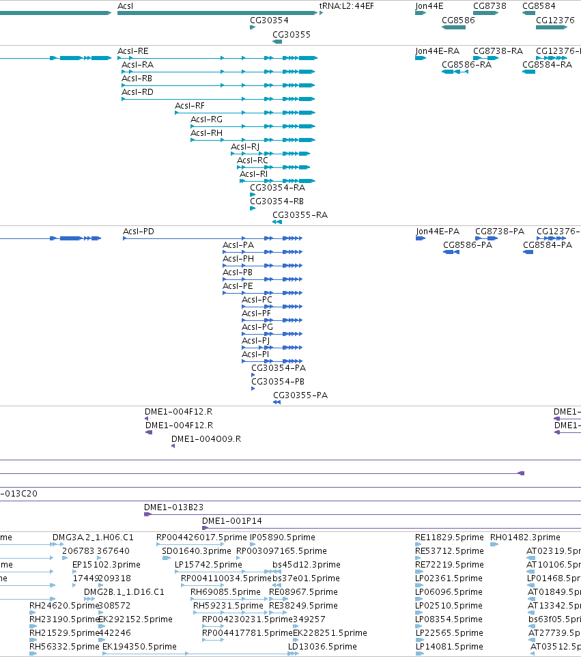Click transcript label Acsl-RD
Image resolution: width=581 pixels, height=657 pixels.
[x=137, y=92]
